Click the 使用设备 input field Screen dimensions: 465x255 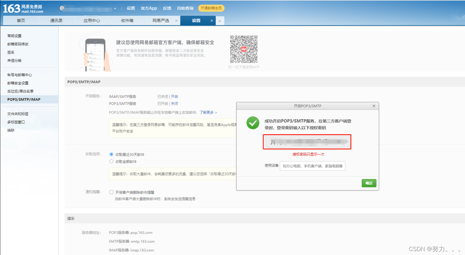pos(312,166)
